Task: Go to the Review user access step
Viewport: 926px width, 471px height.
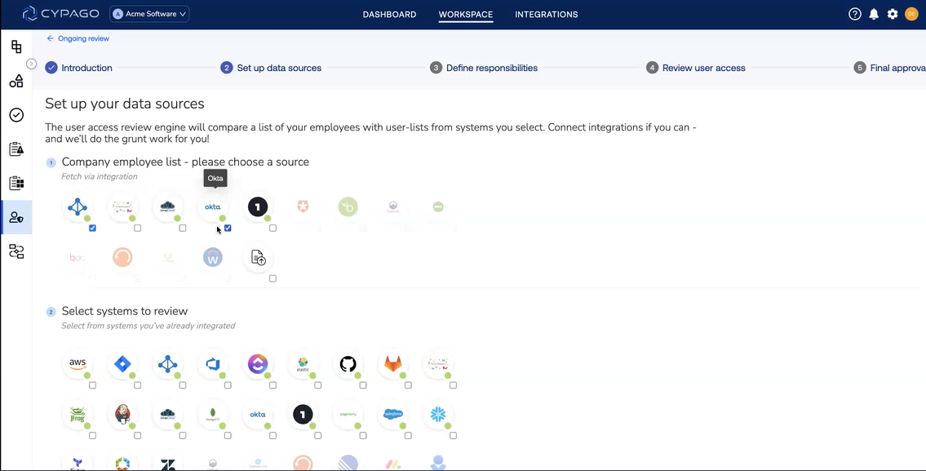Action: pos(703,68)
